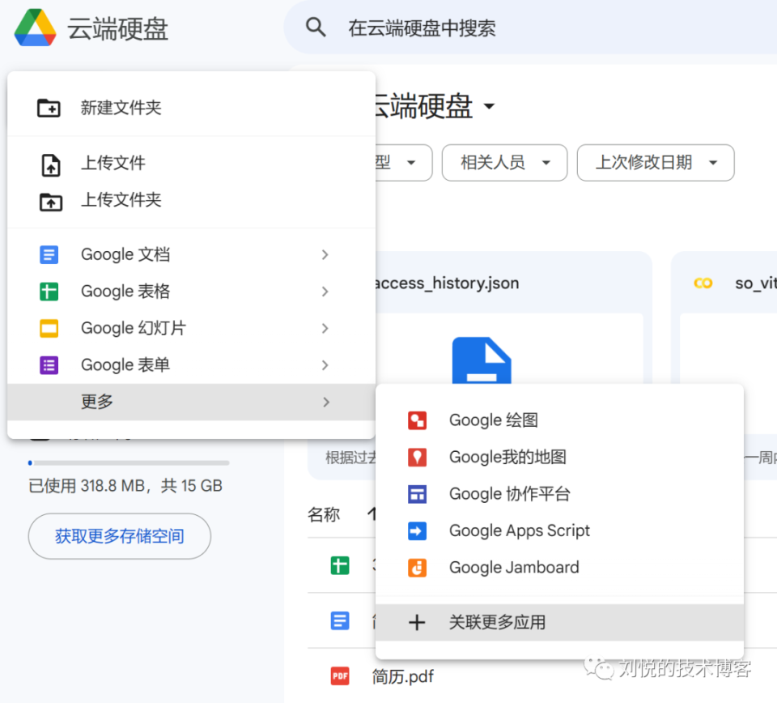Click the 获取更多存储空间 button
777x703 pixels.
[x=119, y=536]
